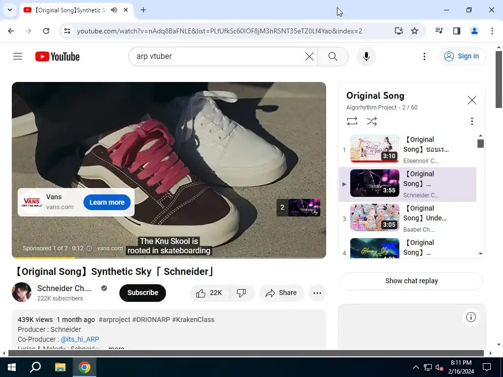This screenshot has height=377, width=503.
Task: Open the notification center
Action: (x=487, y=367)
